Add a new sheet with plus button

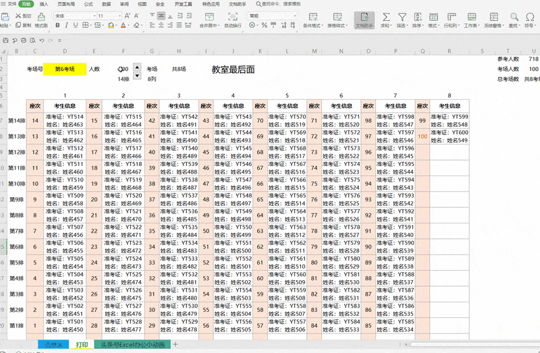pyautogui.click(x=175, y=344)
